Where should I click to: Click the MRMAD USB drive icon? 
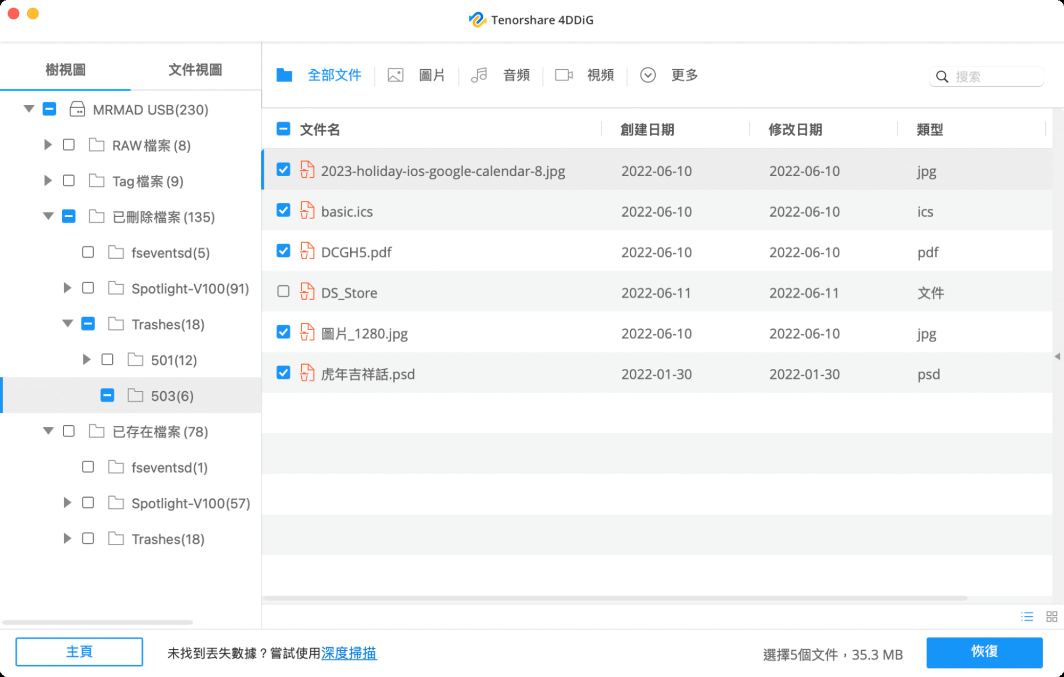pos(77,110)
